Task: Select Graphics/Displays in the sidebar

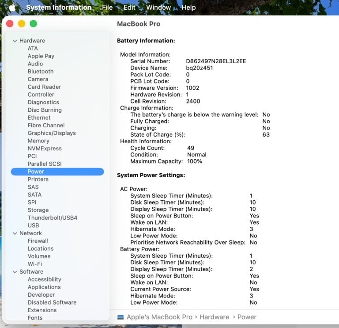Action: coord(52,133)
